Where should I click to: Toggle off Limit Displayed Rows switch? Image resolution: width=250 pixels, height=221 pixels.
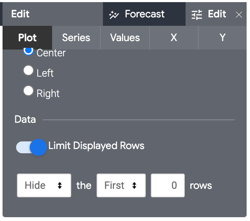click(31, 147)
